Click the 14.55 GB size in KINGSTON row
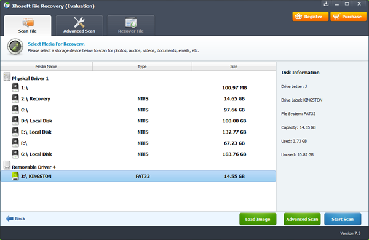The image size is (369, 240). (x=234, y=176)
